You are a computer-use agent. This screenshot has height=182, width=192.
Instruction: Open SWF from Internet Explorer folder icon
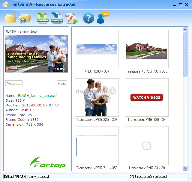[x=25, y=18]
